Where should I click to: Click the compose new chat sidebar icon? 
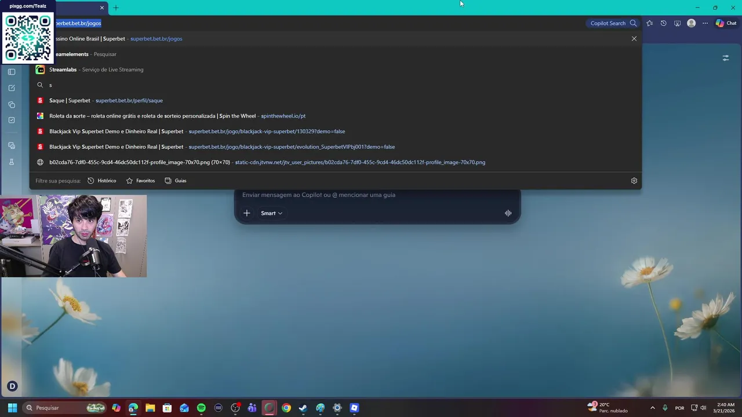click(12, 88)
